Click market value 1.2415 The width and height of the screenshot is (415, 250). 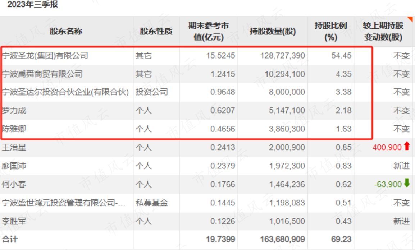[223, 74]
